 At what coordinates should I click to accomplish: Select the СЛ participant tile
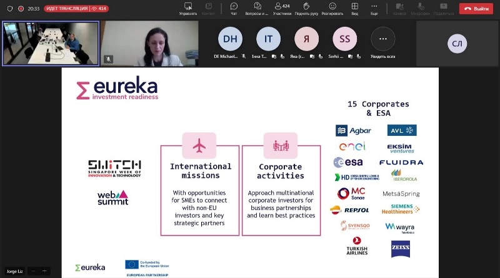(x=457, y=44)
